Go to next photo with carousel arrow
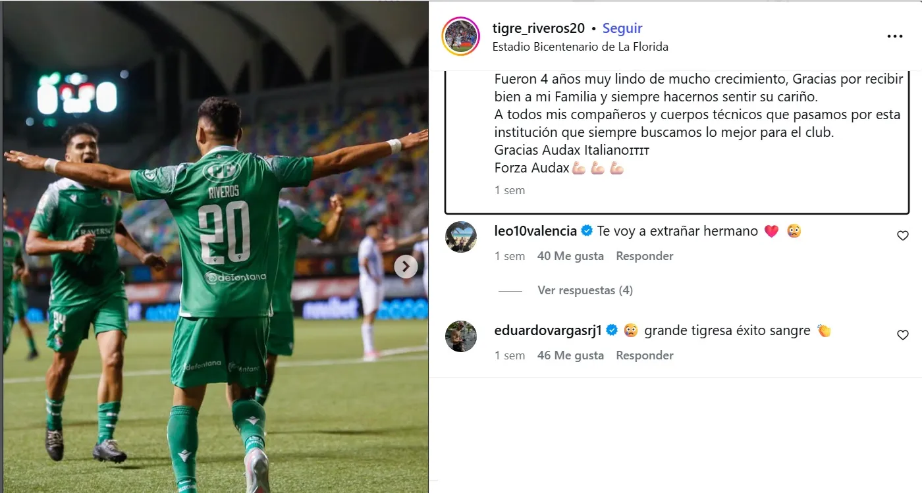The height and width of the screenshot is (493, 922). tap(406, 267)
